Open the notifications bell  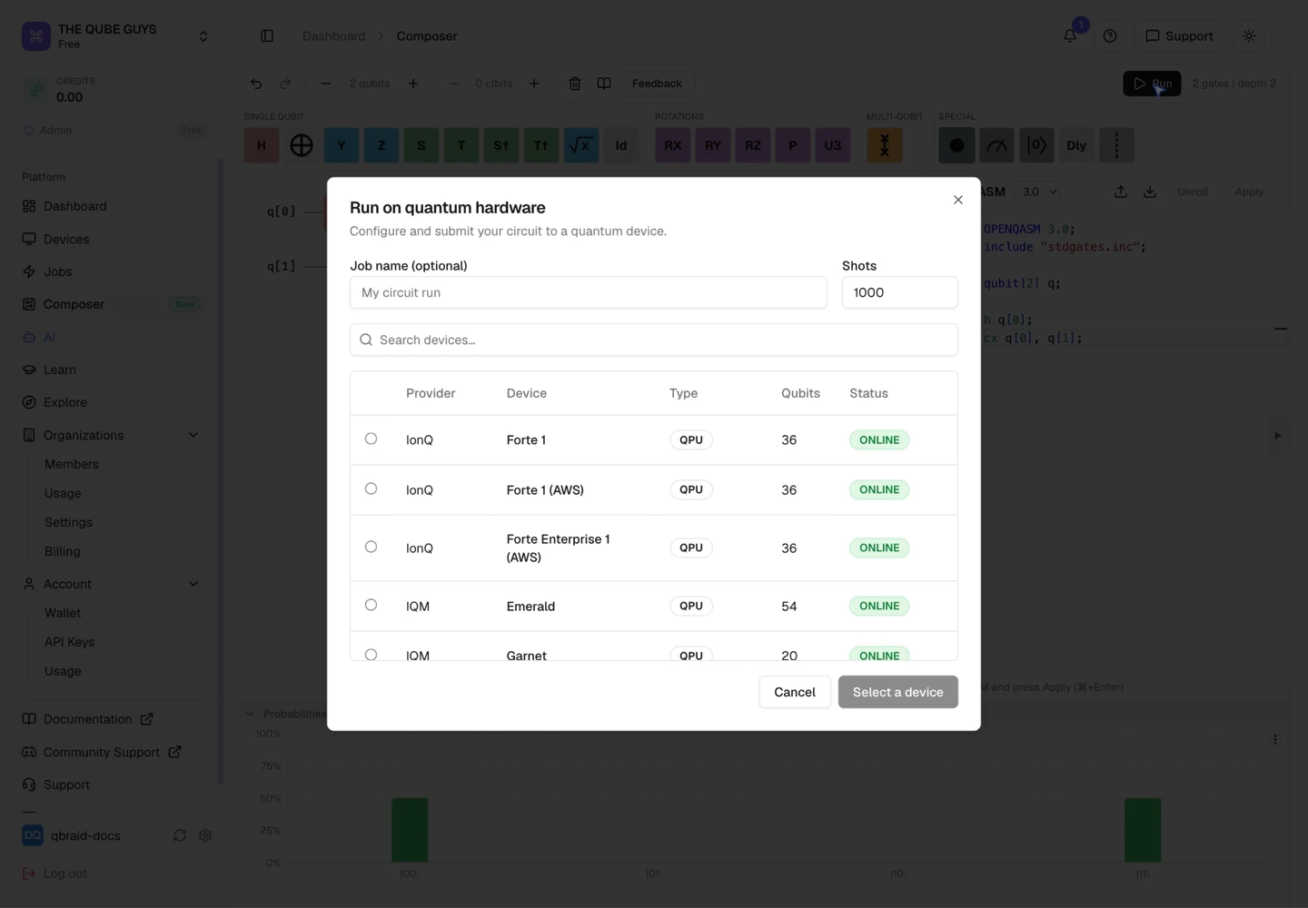[x=1070, y=36]
